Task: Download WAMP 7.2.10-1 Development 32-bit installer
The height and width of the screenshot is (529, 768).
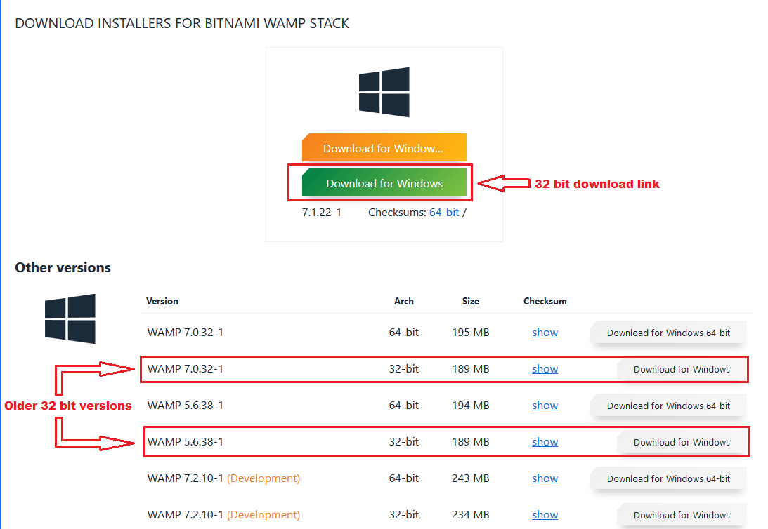Action: (x=681, y=515)
